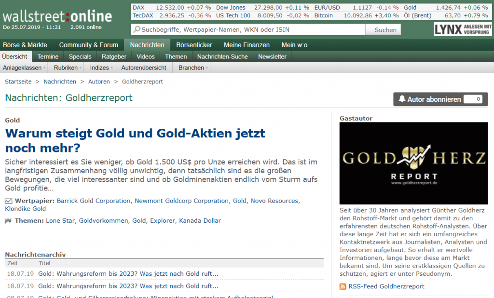Click the Wertpapier chart icon
The width and height of the screenshot is (494, 298).
pos(9,201)
